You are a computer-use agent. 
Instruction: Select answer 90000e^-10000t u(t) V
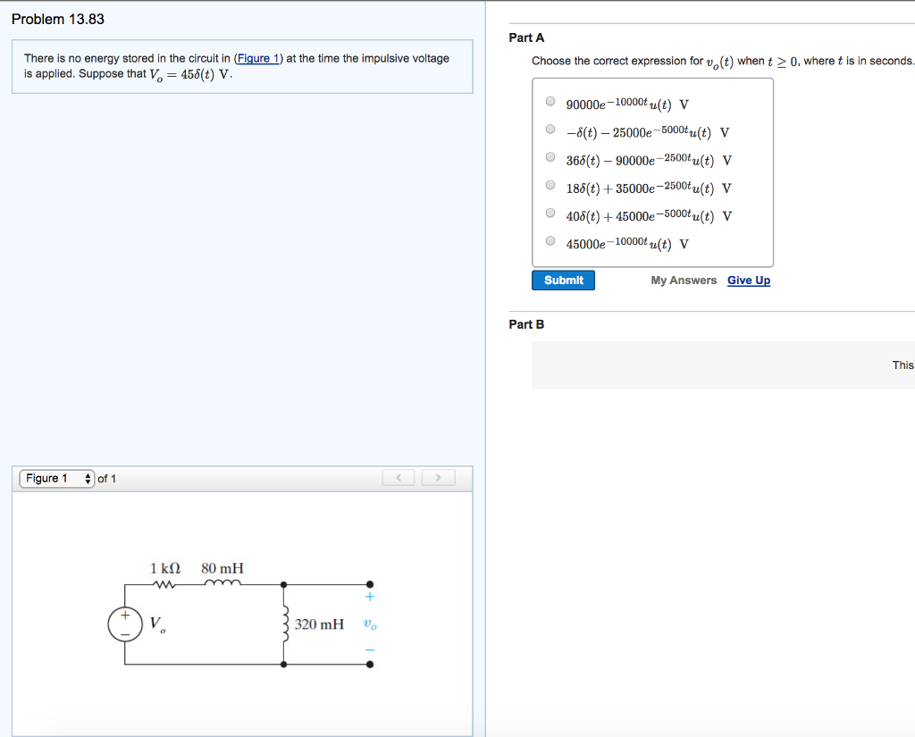[550, 100]
